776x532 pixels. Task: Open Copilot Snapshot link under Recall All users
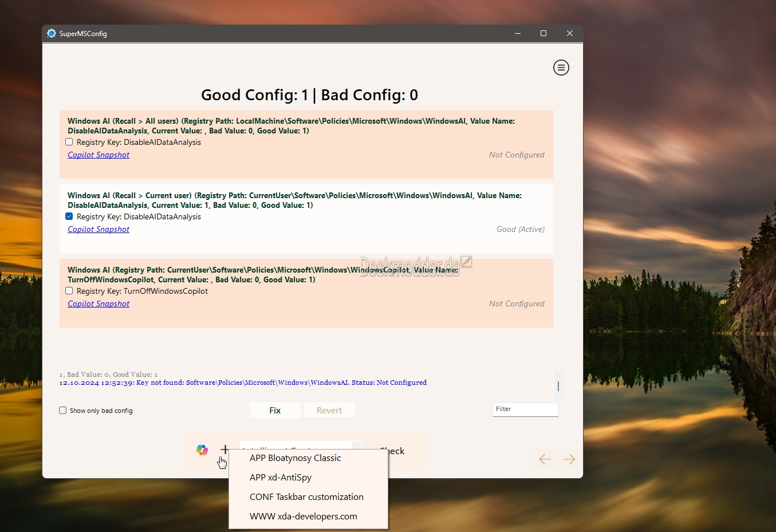[99, 155]
